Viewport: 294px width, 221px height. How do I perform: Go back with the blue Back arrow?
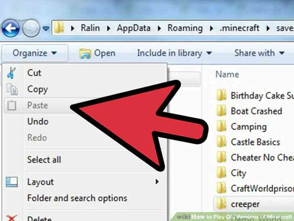[10, 28]
